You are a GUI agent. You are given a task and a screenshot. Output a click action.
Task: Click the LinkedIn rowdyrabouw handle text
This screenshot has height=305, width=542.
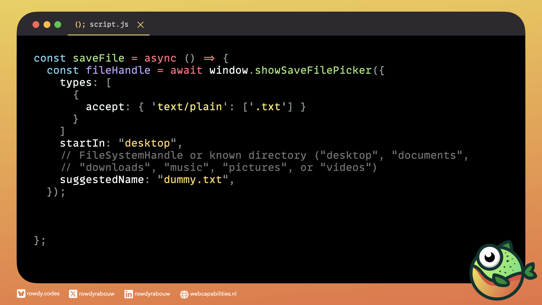[x=152, y=294]
